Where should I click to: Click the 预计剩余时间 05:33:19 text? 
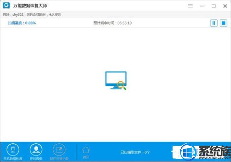point(113,23)
